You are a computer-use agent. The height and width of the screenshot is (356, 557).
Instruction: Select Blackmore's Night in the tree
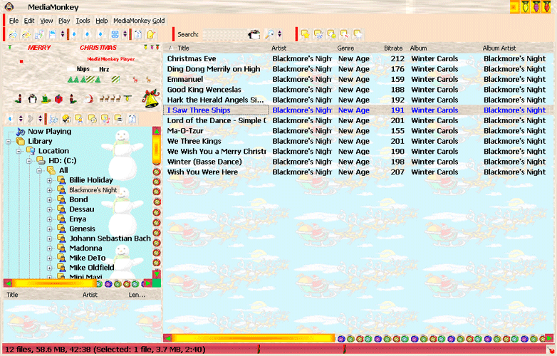click(93, 190)
